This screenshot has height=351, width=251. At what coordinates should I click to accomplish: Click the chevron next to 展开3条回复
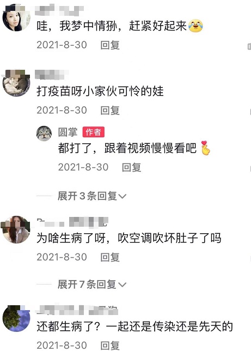pyautogui.click(x=122, y=196)
